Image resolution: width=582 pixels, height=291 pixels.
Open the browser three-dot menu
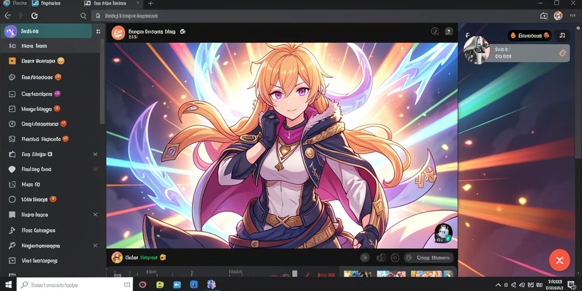[x=573, y=15]
